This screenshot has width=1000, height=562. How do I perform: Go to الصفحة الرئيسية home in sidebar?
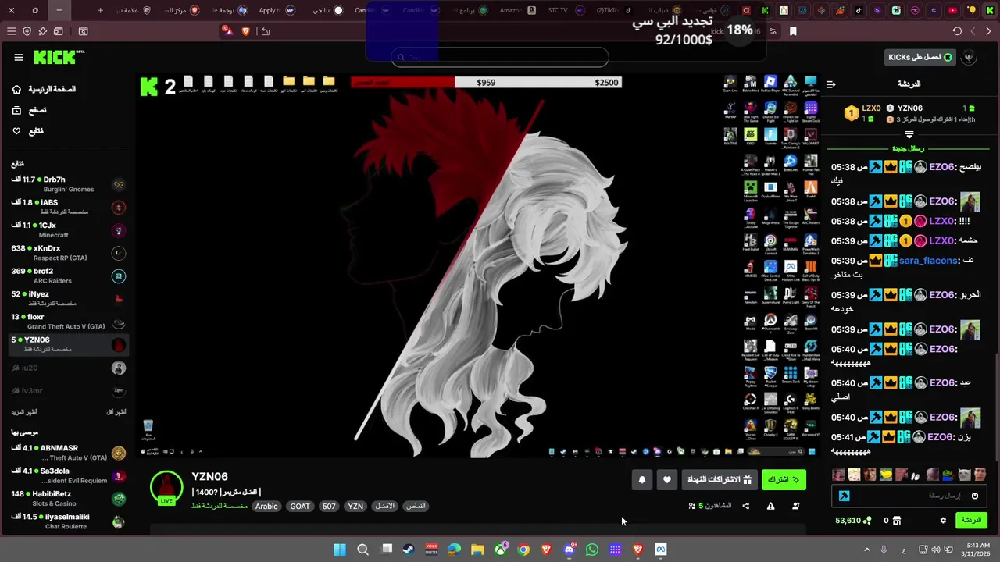click(45, 89)
